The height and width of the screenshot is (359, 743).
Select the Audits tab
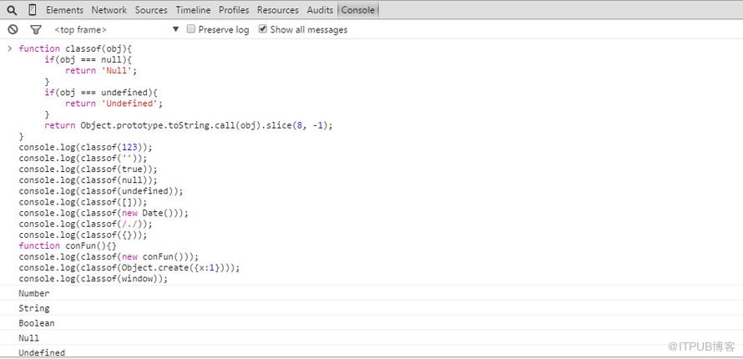click(x=320, y=10)
